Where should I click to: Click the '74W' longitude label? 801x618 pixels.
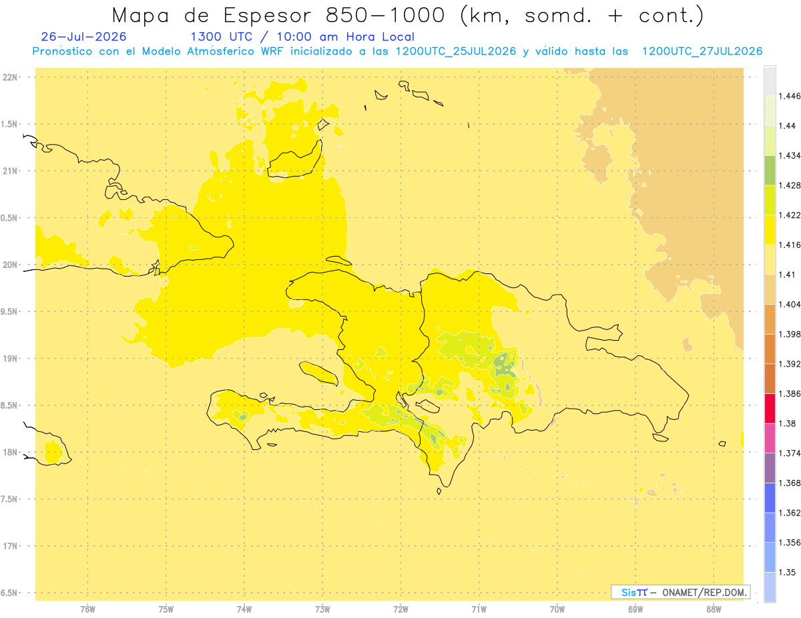click(244, 609)
